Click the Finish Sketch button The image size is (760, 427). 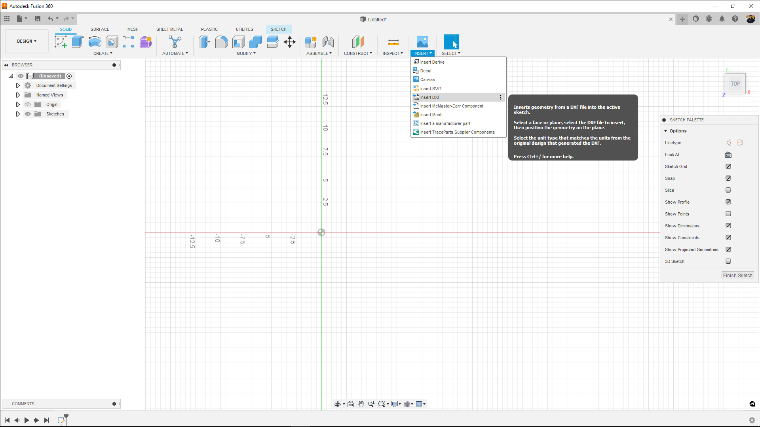(x=738, y=275)
